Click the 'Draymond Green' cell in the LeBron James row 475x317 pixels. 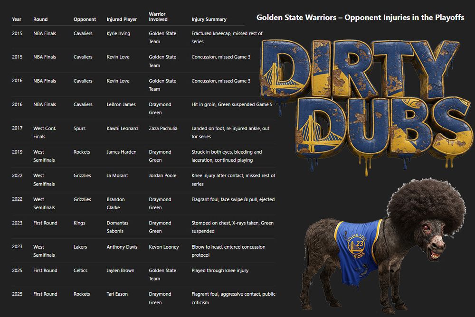160,108
